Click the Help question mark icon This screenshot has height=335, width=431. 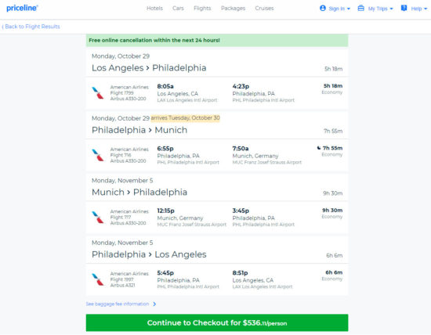point(404,8)
